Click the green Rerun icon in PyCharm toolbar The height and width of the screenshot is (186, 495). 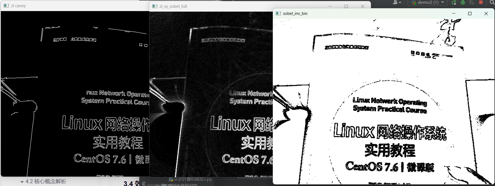454,2
